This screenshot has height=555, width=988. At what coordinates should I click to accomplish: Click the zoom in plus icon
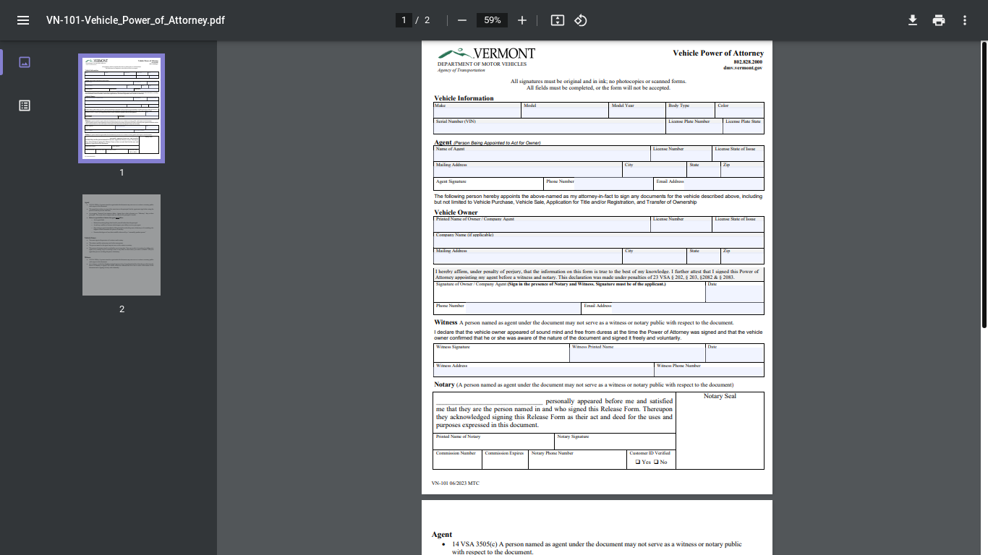(522, 20)
